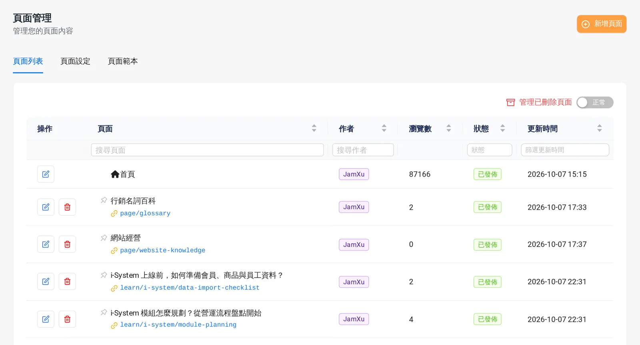
Task: Click link icon next to page/website-knowledge
Action: [x=114, y=251]
